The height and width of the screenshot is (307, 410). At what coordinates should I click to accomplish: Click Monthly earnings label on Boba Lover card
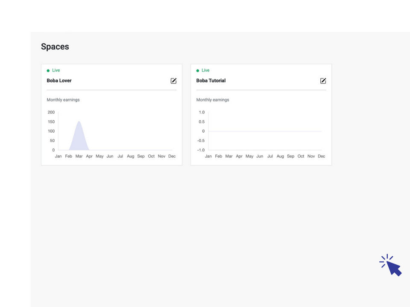[63, 100]
